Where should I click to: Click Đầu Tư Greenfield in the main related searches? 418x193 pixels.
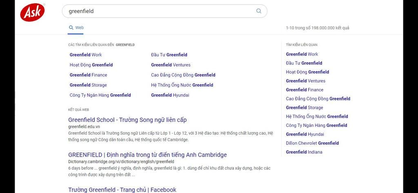[169, 55]
